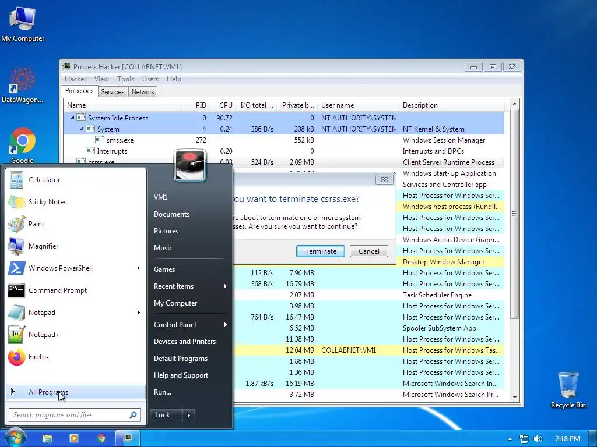
Task: Expand the Control Panel submenu
Action: (226, 325)
